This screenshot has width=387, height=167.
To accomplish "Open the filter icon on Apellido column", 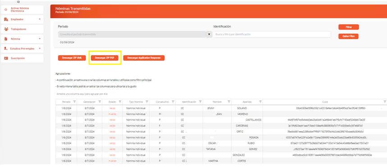I will pos(260,101).
